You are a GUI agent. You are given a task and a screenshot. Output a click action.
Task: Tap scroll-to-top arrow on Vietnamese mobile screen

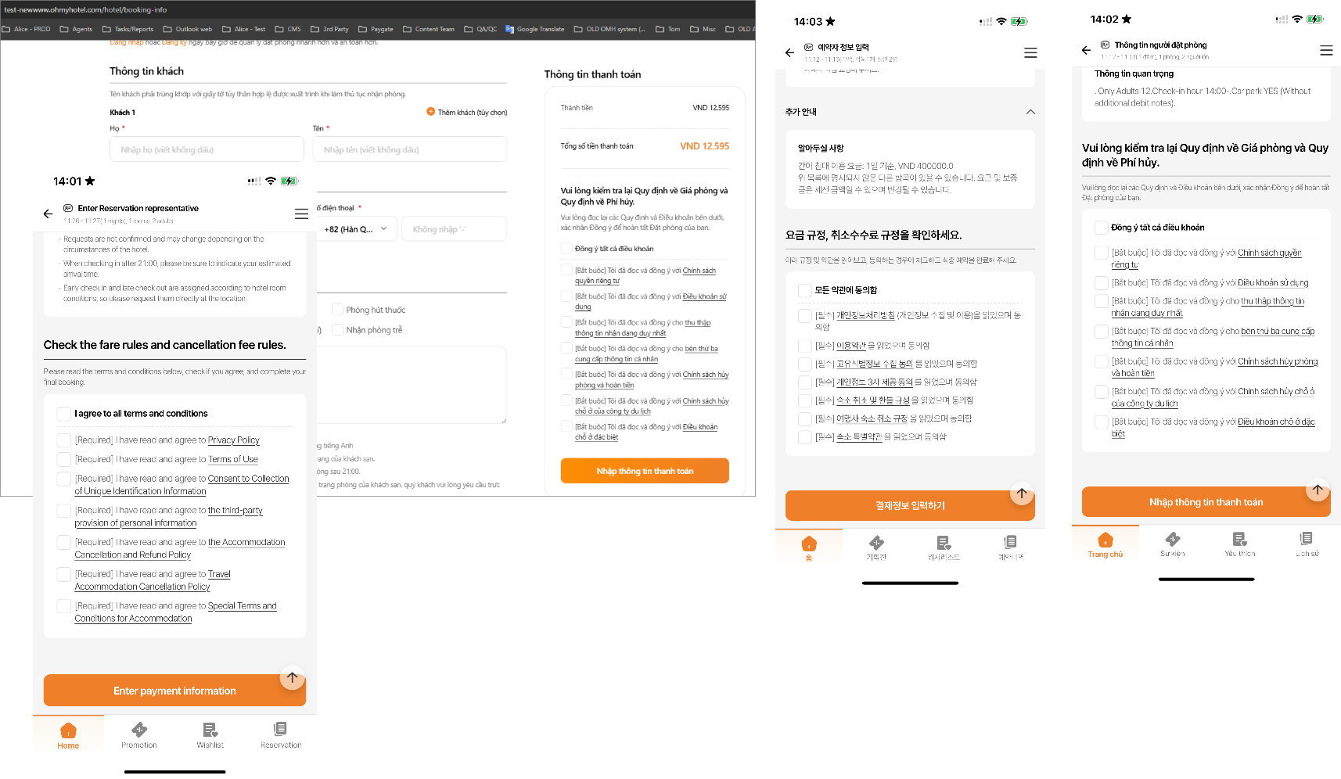(x=1318, y=490)
